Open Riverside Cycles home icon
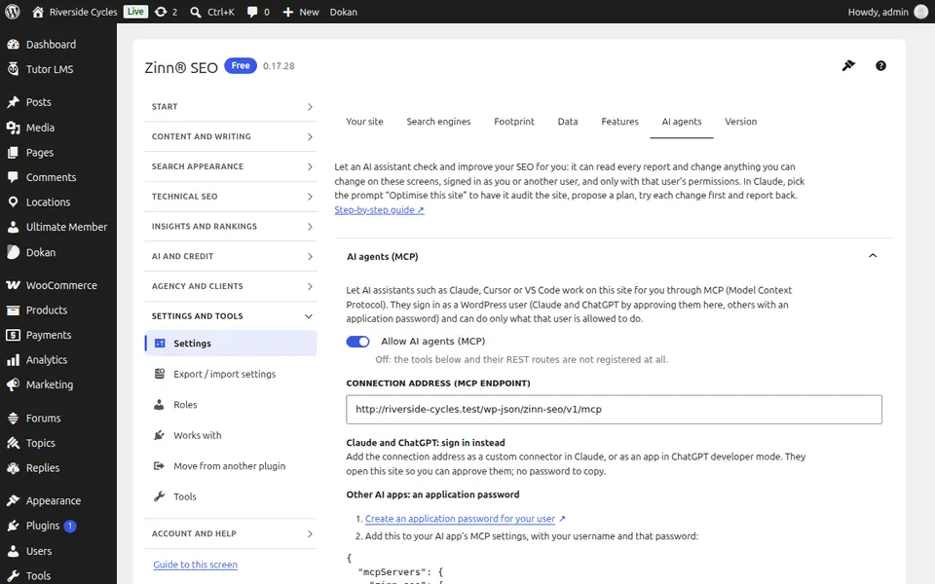The width and height of the screenshot is (935, 584). pos(38,12)
